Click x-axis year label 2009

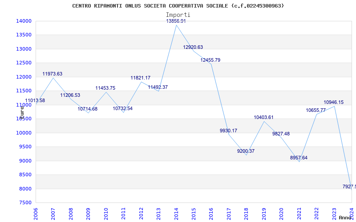pyautogui.click(x=88, y=214)
